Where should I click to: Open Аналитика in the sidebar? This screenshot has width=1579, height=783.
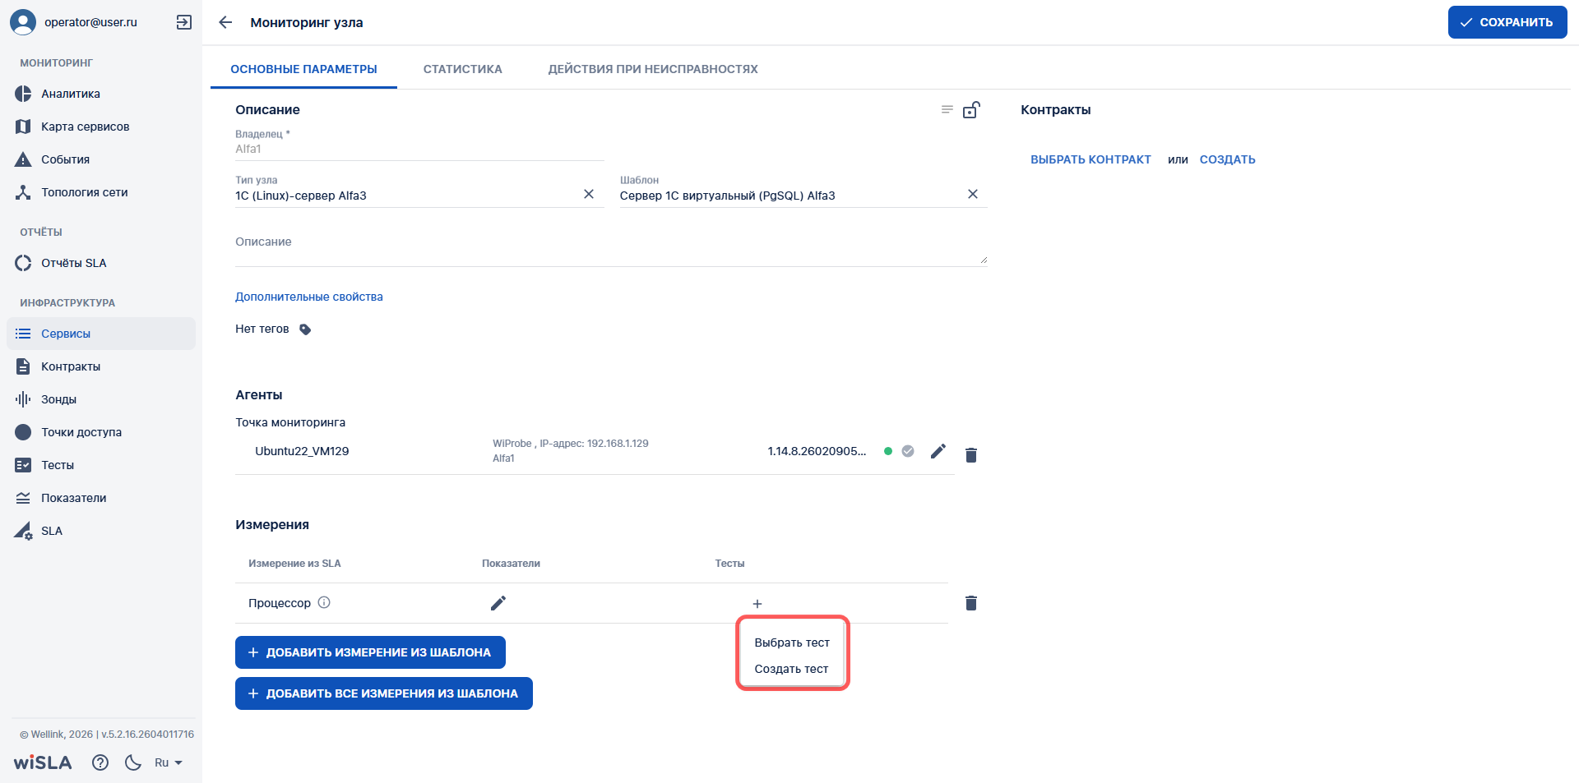click(x=101, y=94)
